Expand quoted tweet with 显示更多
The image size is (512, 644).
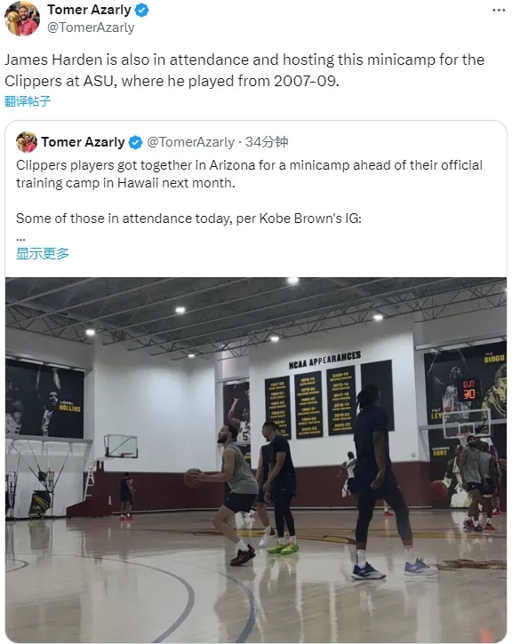(x=43, y=253)
